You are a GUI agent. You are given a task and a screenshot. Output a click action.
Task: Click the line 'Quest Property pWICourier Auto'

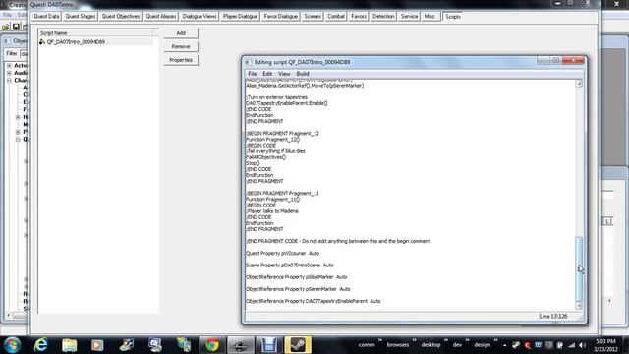pos(283,254)
